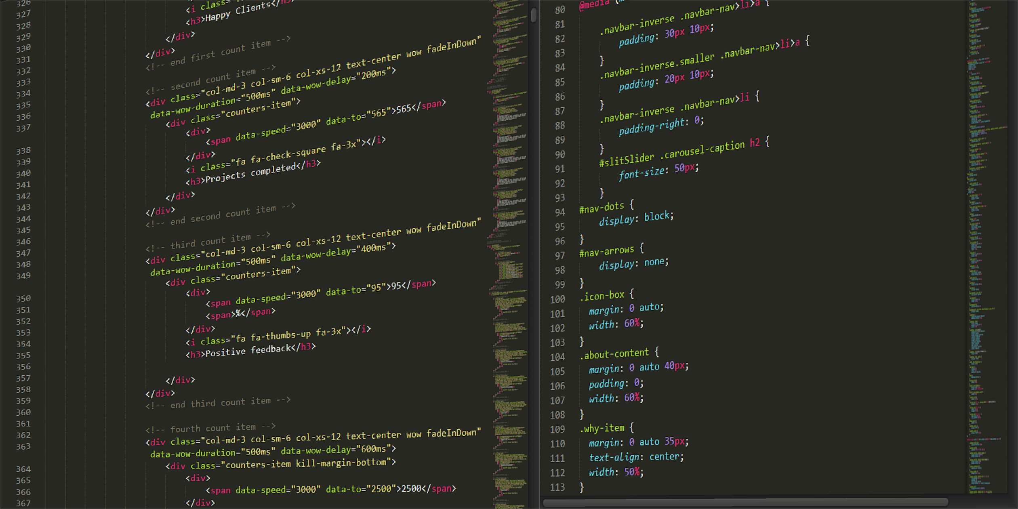The image size is (1018, 509).
Task: Click the '#slitSlider .carousel-caption h2' selector
Action: pos(680,152)
